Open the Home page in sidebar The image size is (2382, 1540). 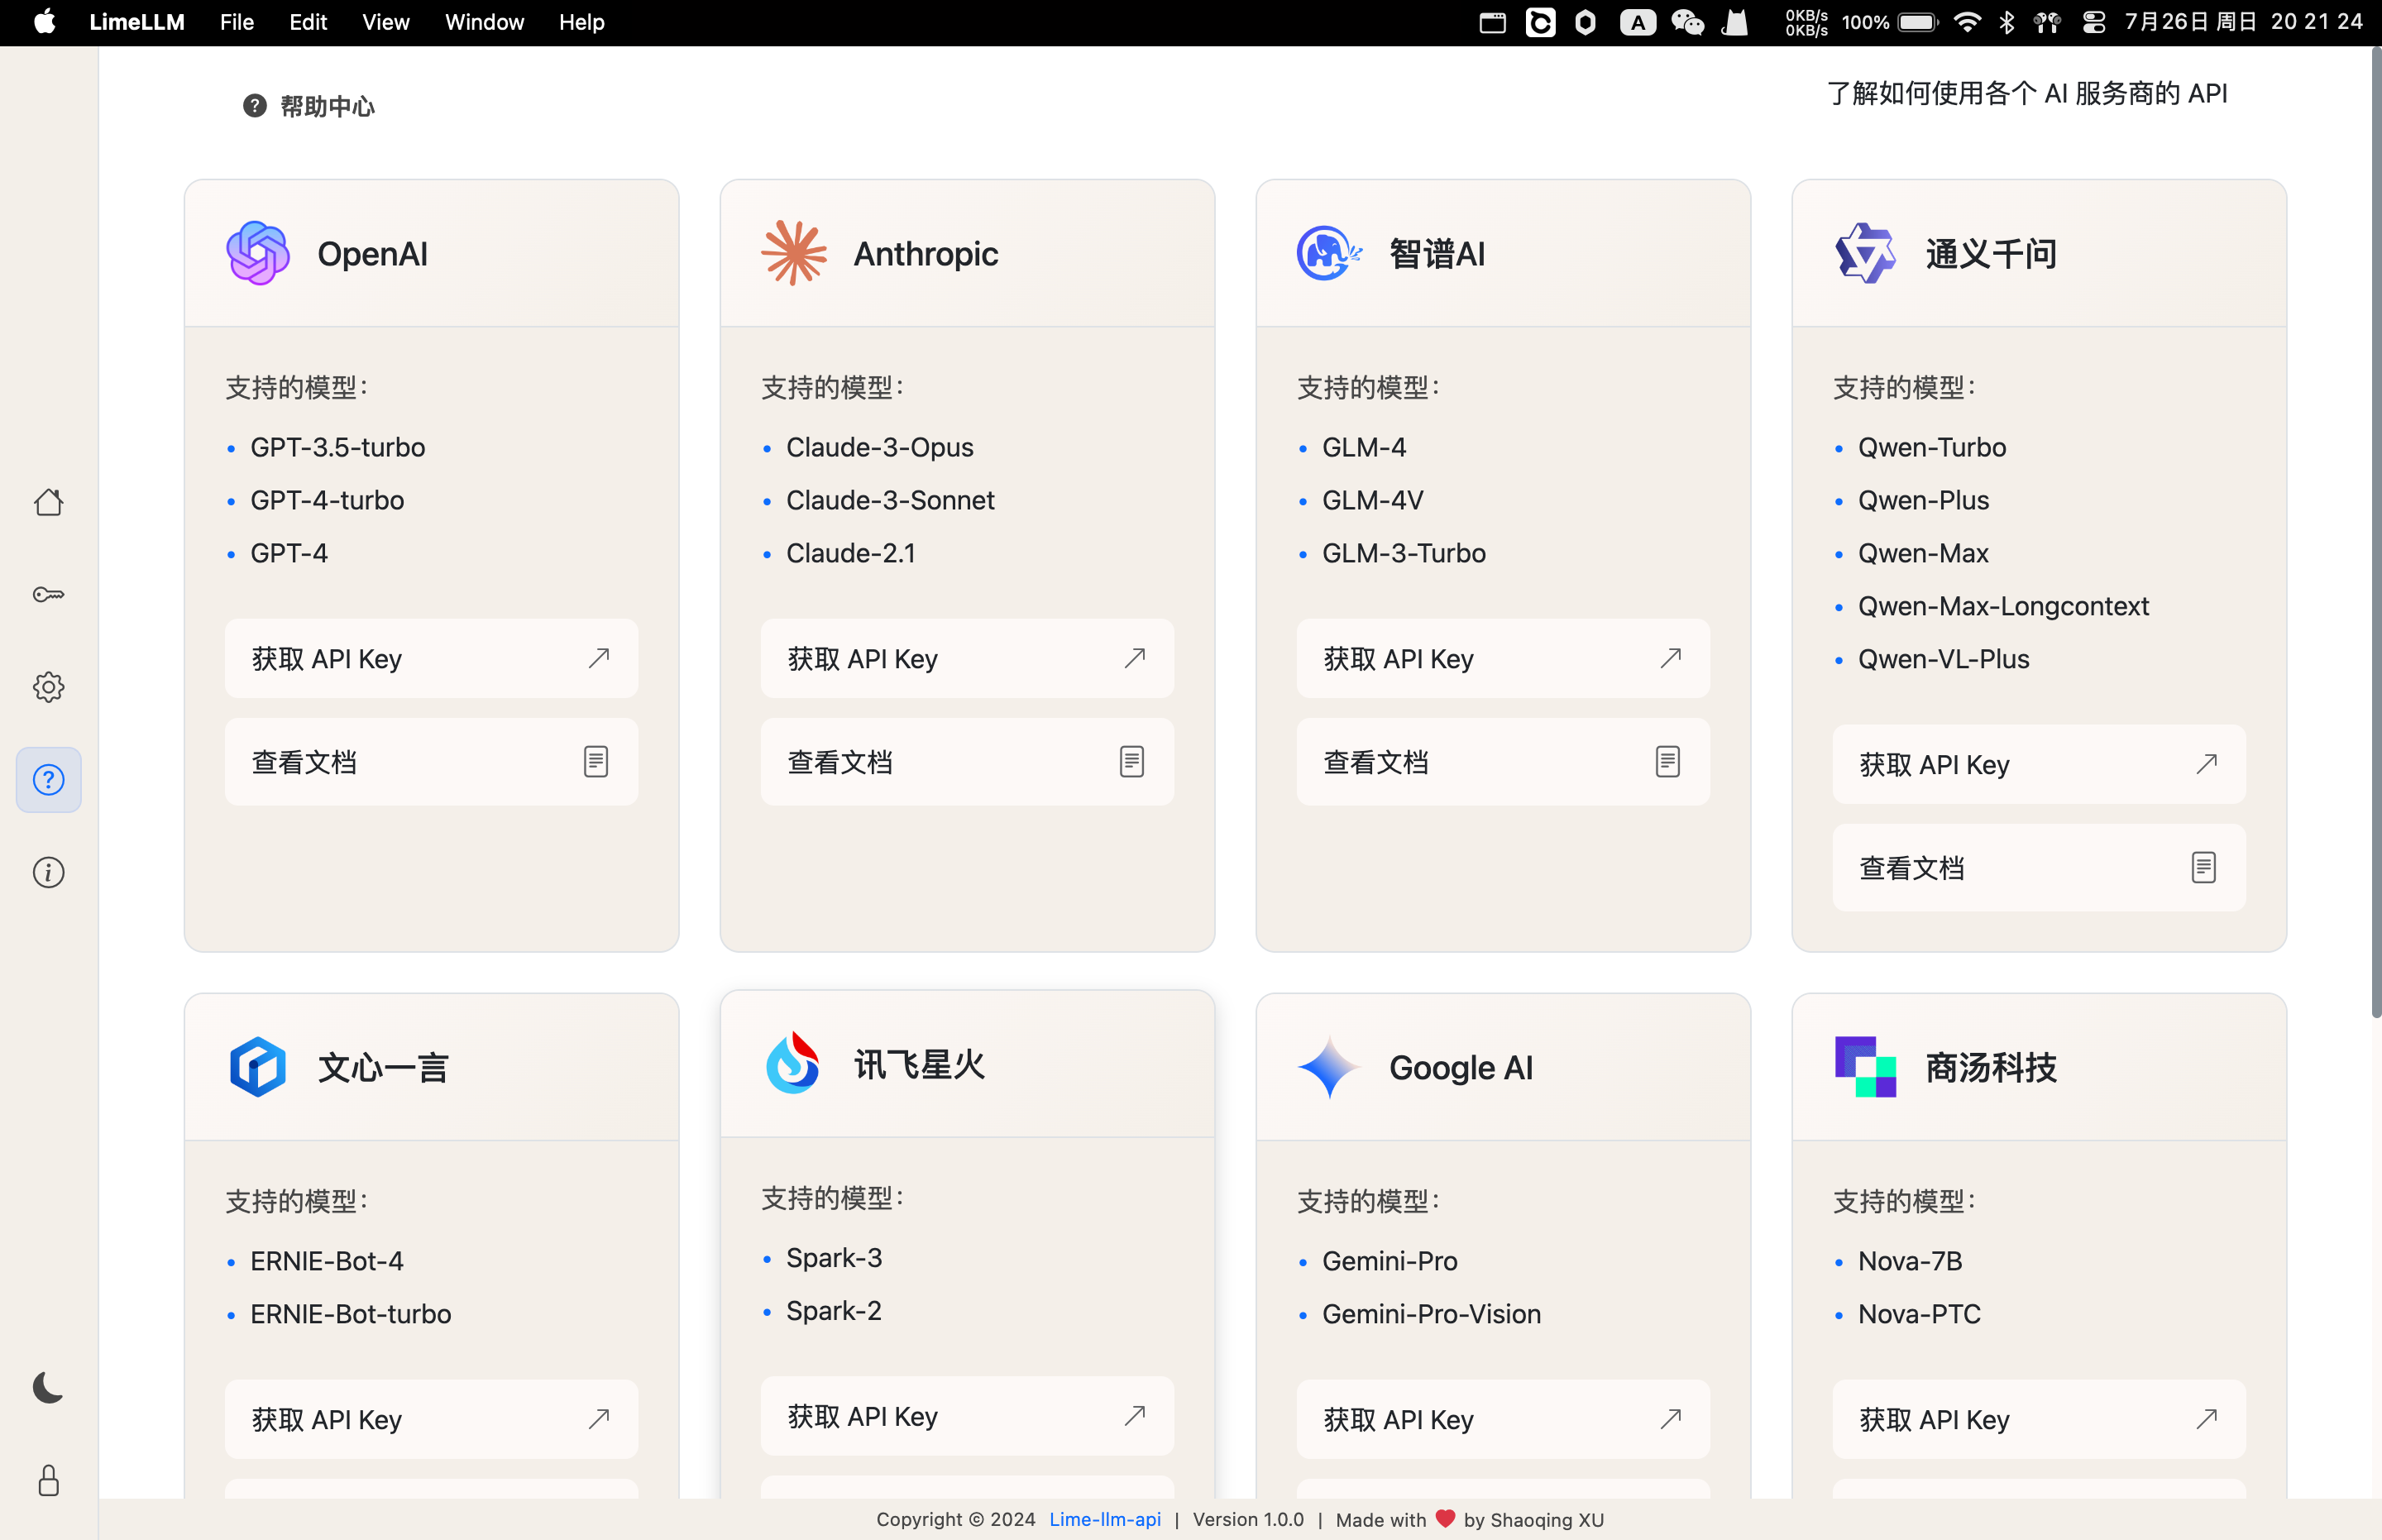48,502
